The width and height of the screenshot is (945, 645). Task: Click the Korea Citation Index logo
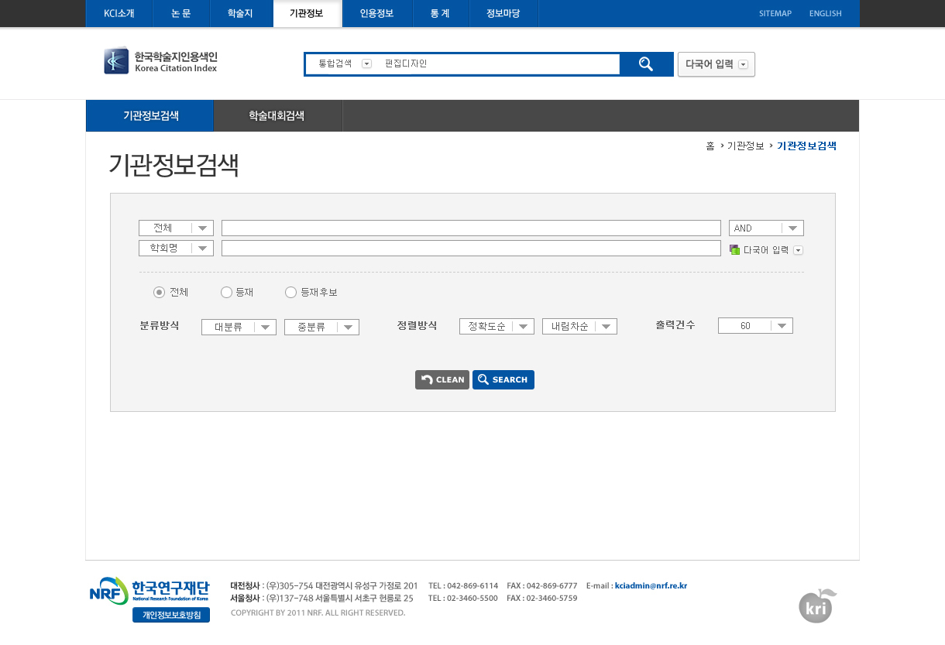click(x=161, y=61)
